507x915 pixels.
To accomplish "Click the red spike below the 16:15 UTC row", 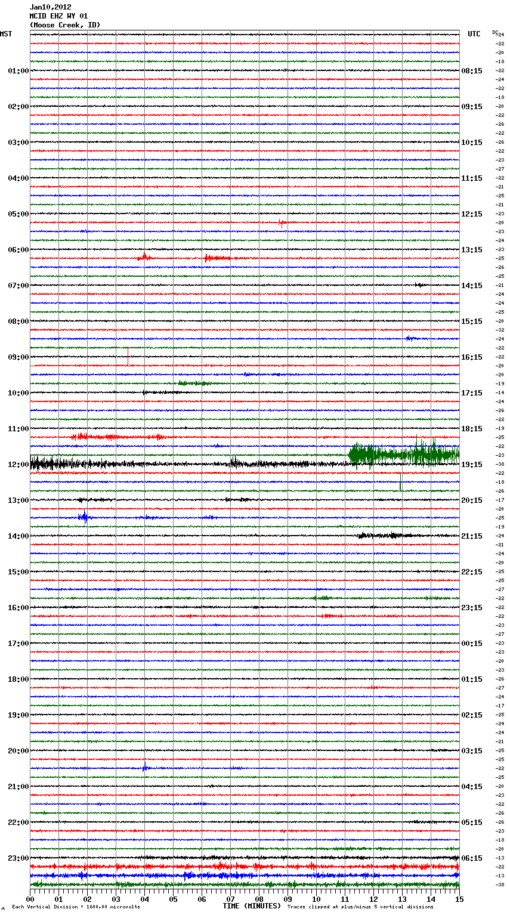I will click(x=128, y=356).
